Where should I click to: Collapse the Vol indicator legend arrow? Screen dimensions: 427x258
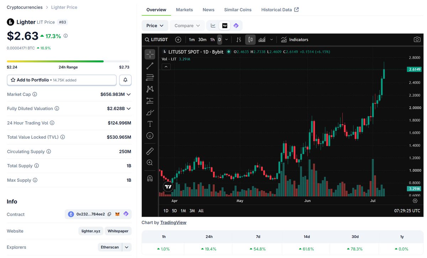point(166,66)
